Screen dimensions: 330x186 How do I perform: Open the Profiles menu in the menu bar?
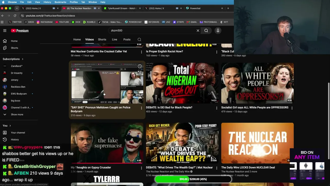(74, 2)
